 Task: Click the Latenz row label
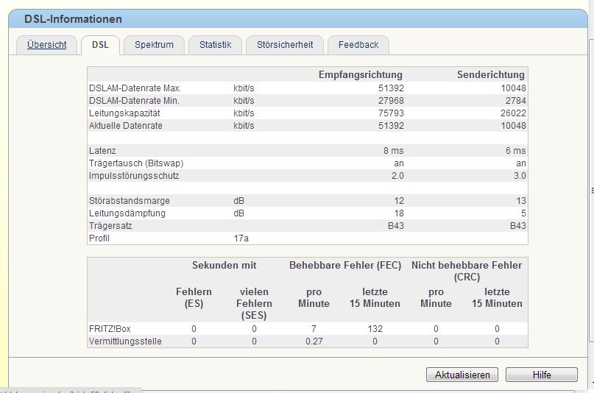(102, 151)
